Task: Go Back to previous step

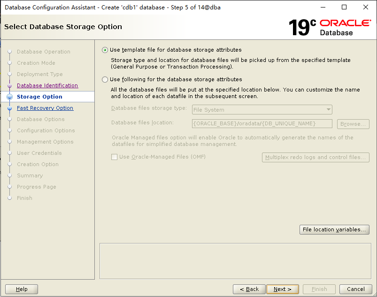Action: coord(249,289)
